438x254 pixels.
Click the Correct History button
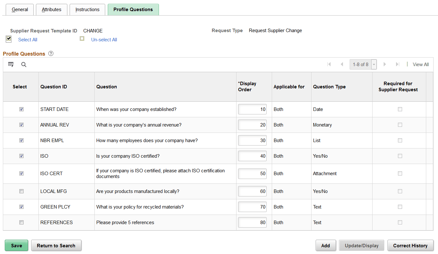click(410, 245)
